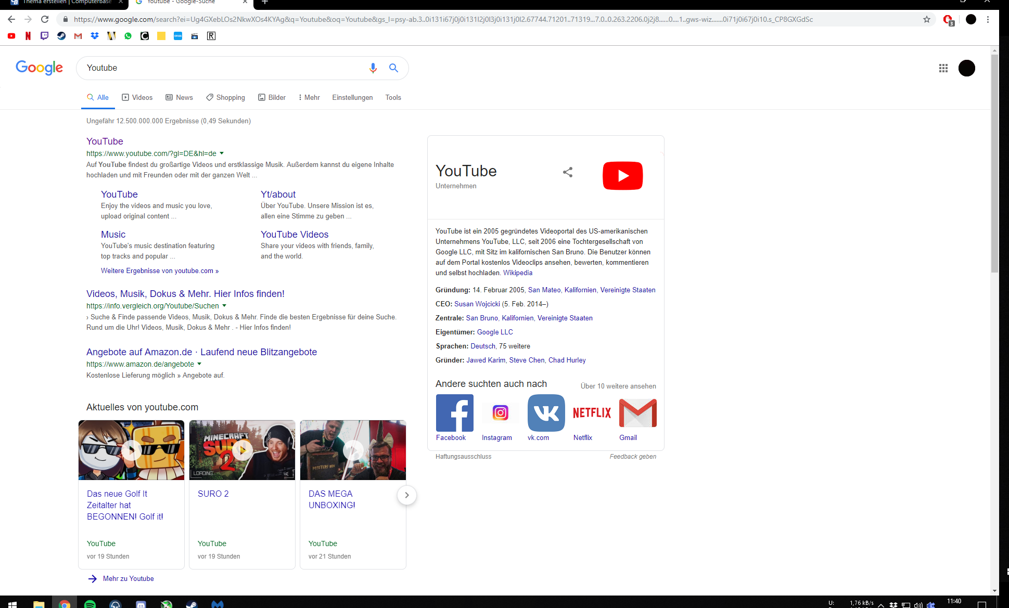Click the Google logo
The width and height of the screenshot is (1009, 608).
coord(40,68)
